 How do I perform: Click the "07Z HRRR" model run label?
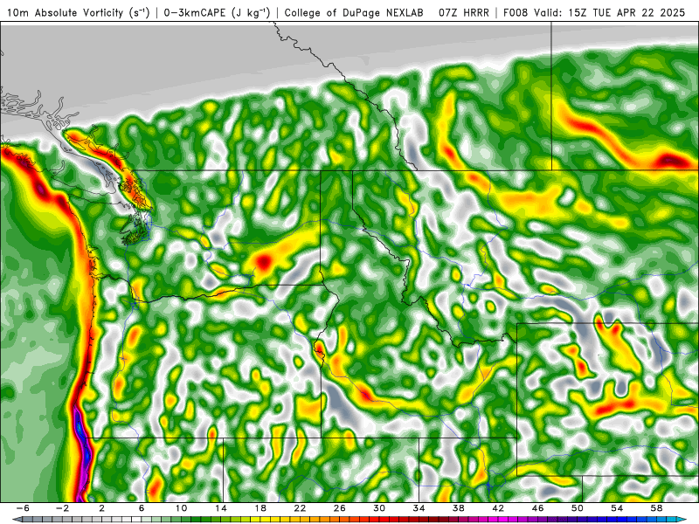tap(464, 12)
